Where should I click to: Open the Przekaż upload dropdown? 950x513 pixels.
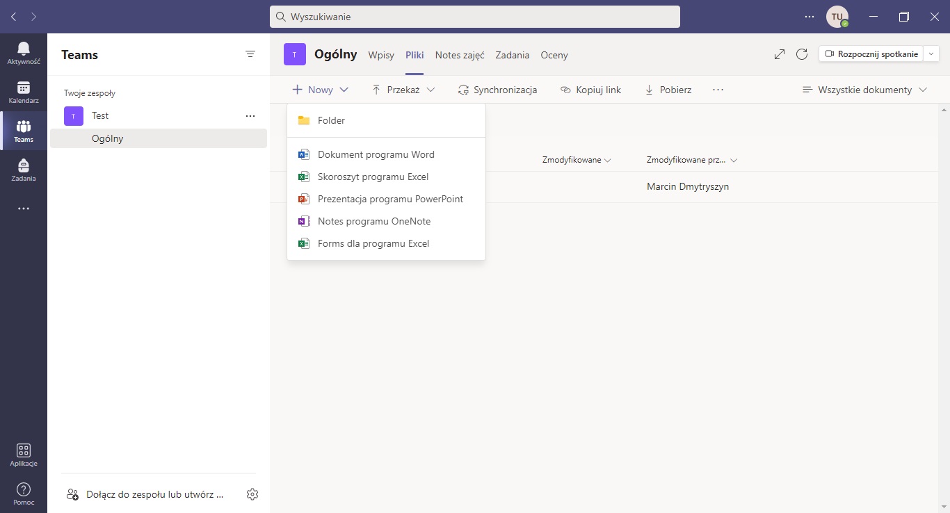click(x=403, y=90)
